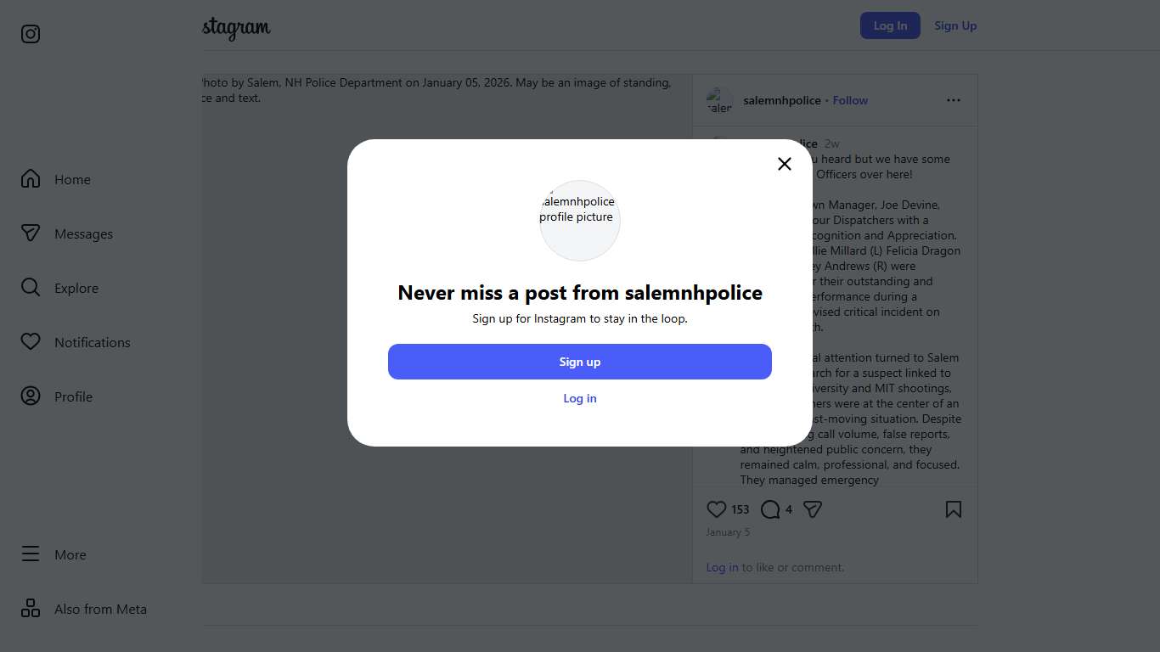Click the salemnhpolice profile picture in dialog
Screen dimensions: 1160x652
pos(580,221)
